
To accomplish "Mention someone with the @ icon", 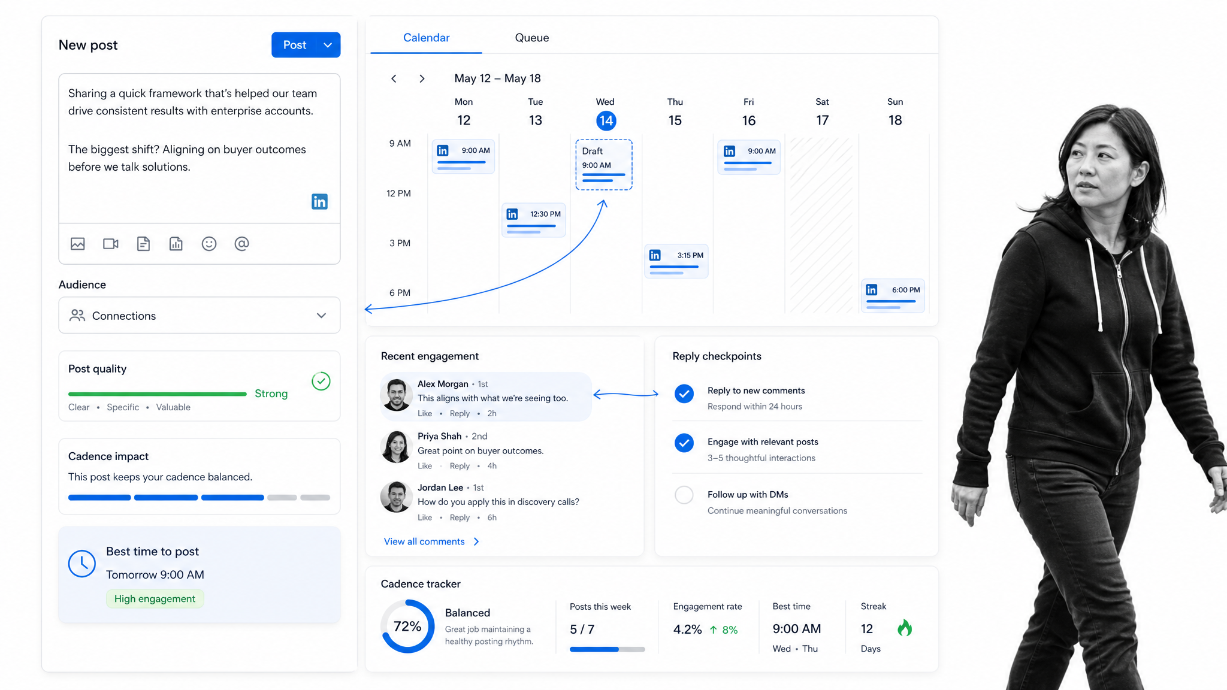I will click(241, 244).
